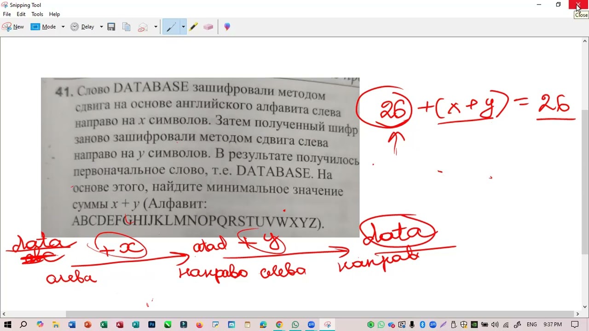Open the Help menu
Image resolution: width=589 pixels, height=331 pixels.
point(54,14)
